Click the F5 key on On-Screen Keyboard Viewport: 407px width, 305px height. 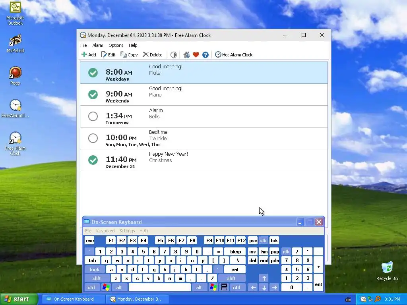coord(161,241)
